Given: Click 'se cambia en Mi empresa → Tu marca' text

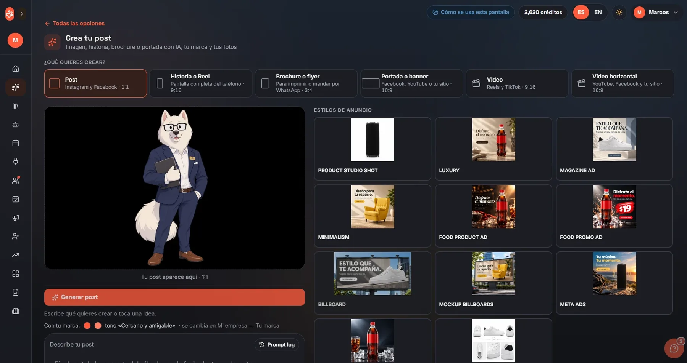Looking at the screenshot, I should point(231,326).
